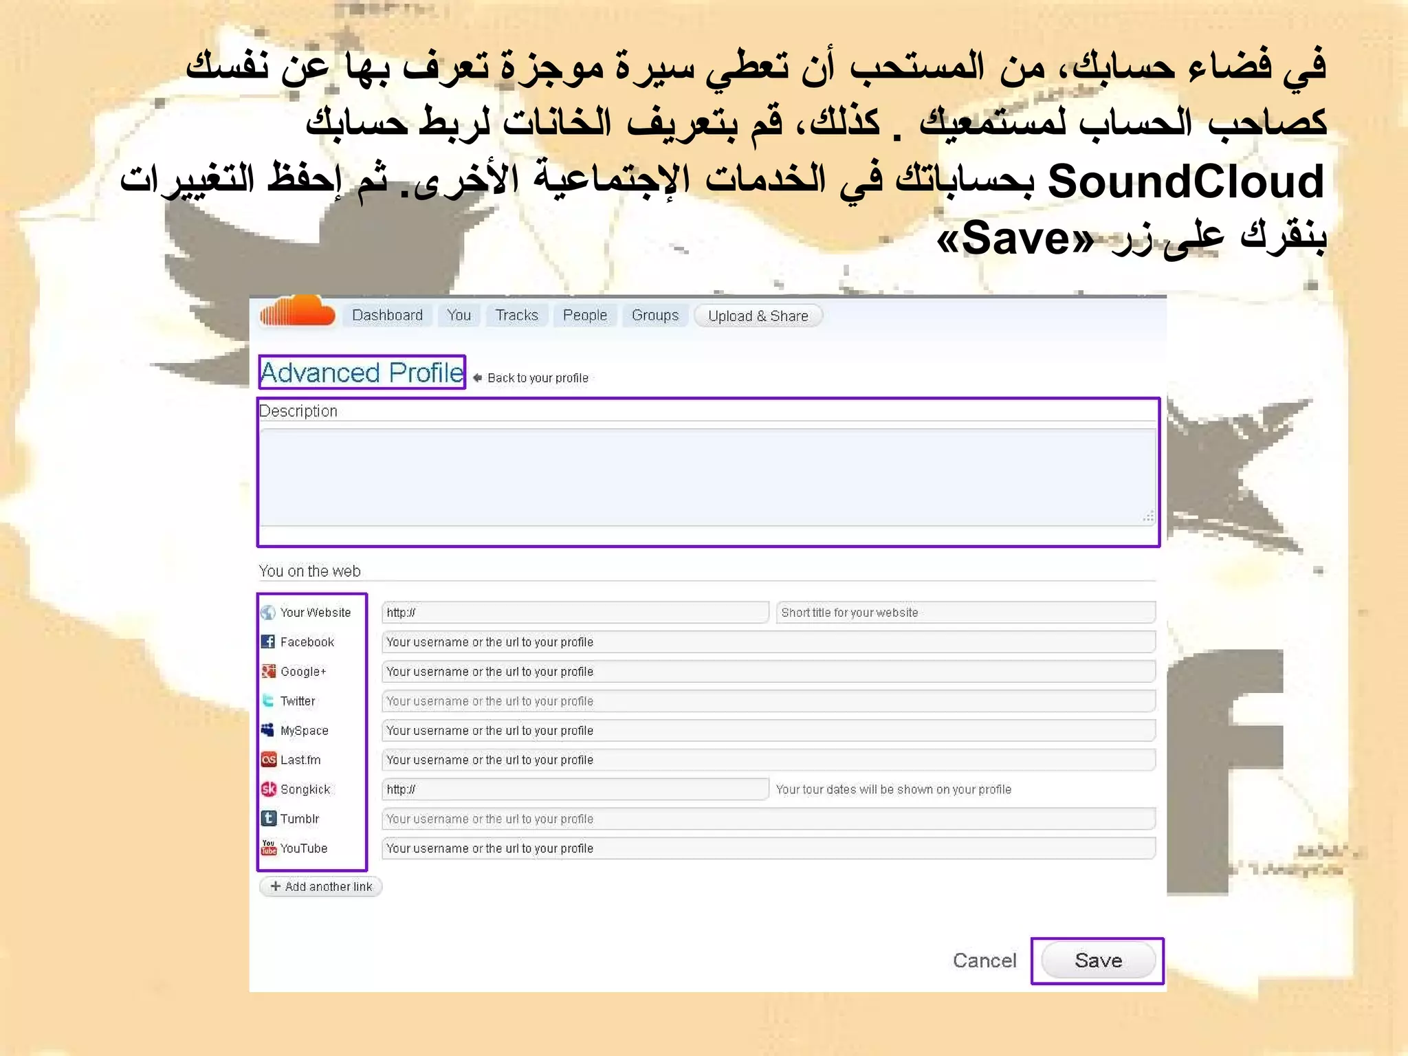Viewport: 1408px width, 1056px height.
Task: Click the Advanced Profile heading
Action: (362, 373)
